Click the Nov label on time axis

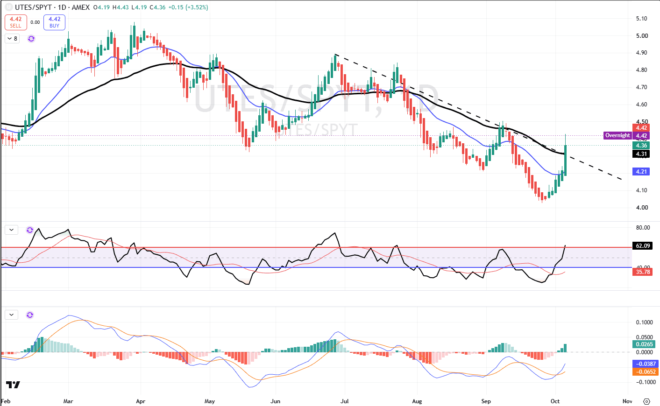[627, 401]
